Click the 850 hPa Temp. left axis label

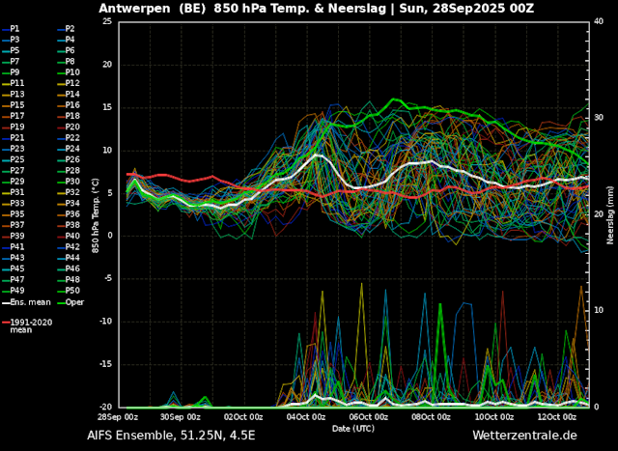coord(96,216)
